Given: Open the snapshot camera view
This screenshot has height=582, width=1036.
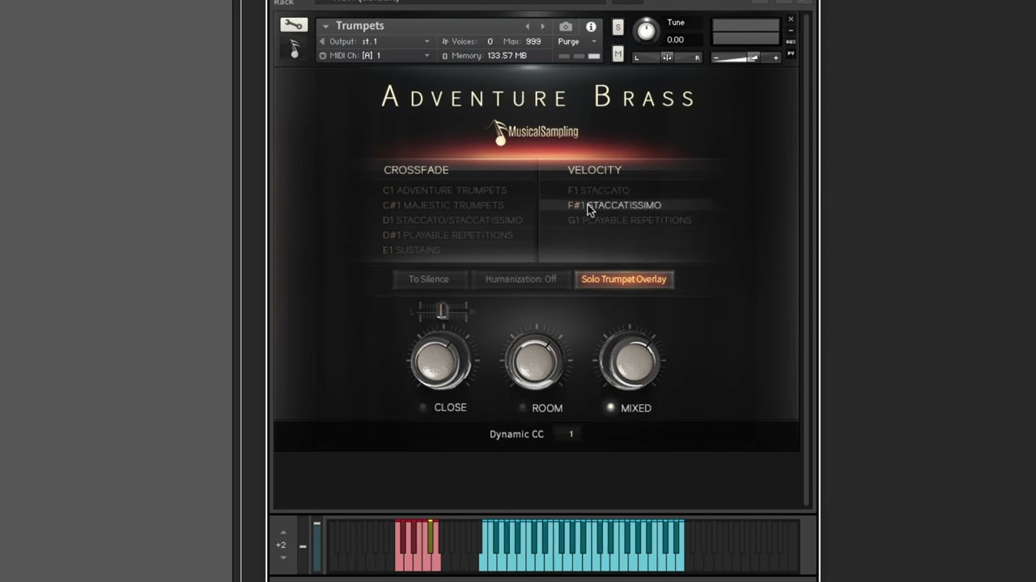Looking at the screenshot, I should (566, 27).
